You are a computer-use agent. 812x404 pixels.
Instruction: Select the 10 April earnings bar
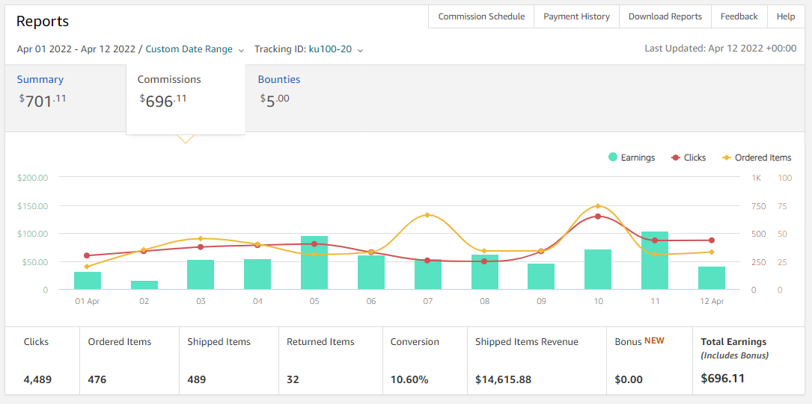[598, 270]
